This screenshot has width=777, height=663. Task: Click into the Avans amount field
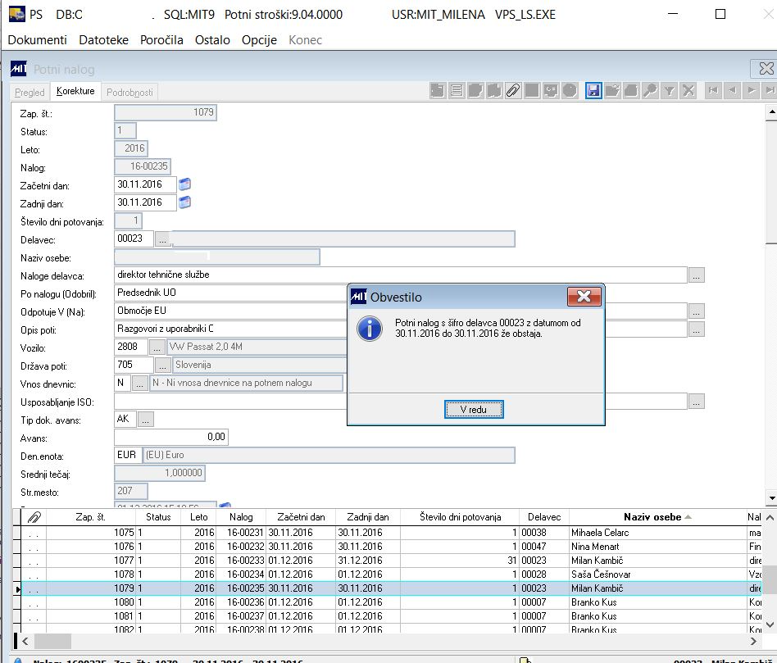click(171, 438)
